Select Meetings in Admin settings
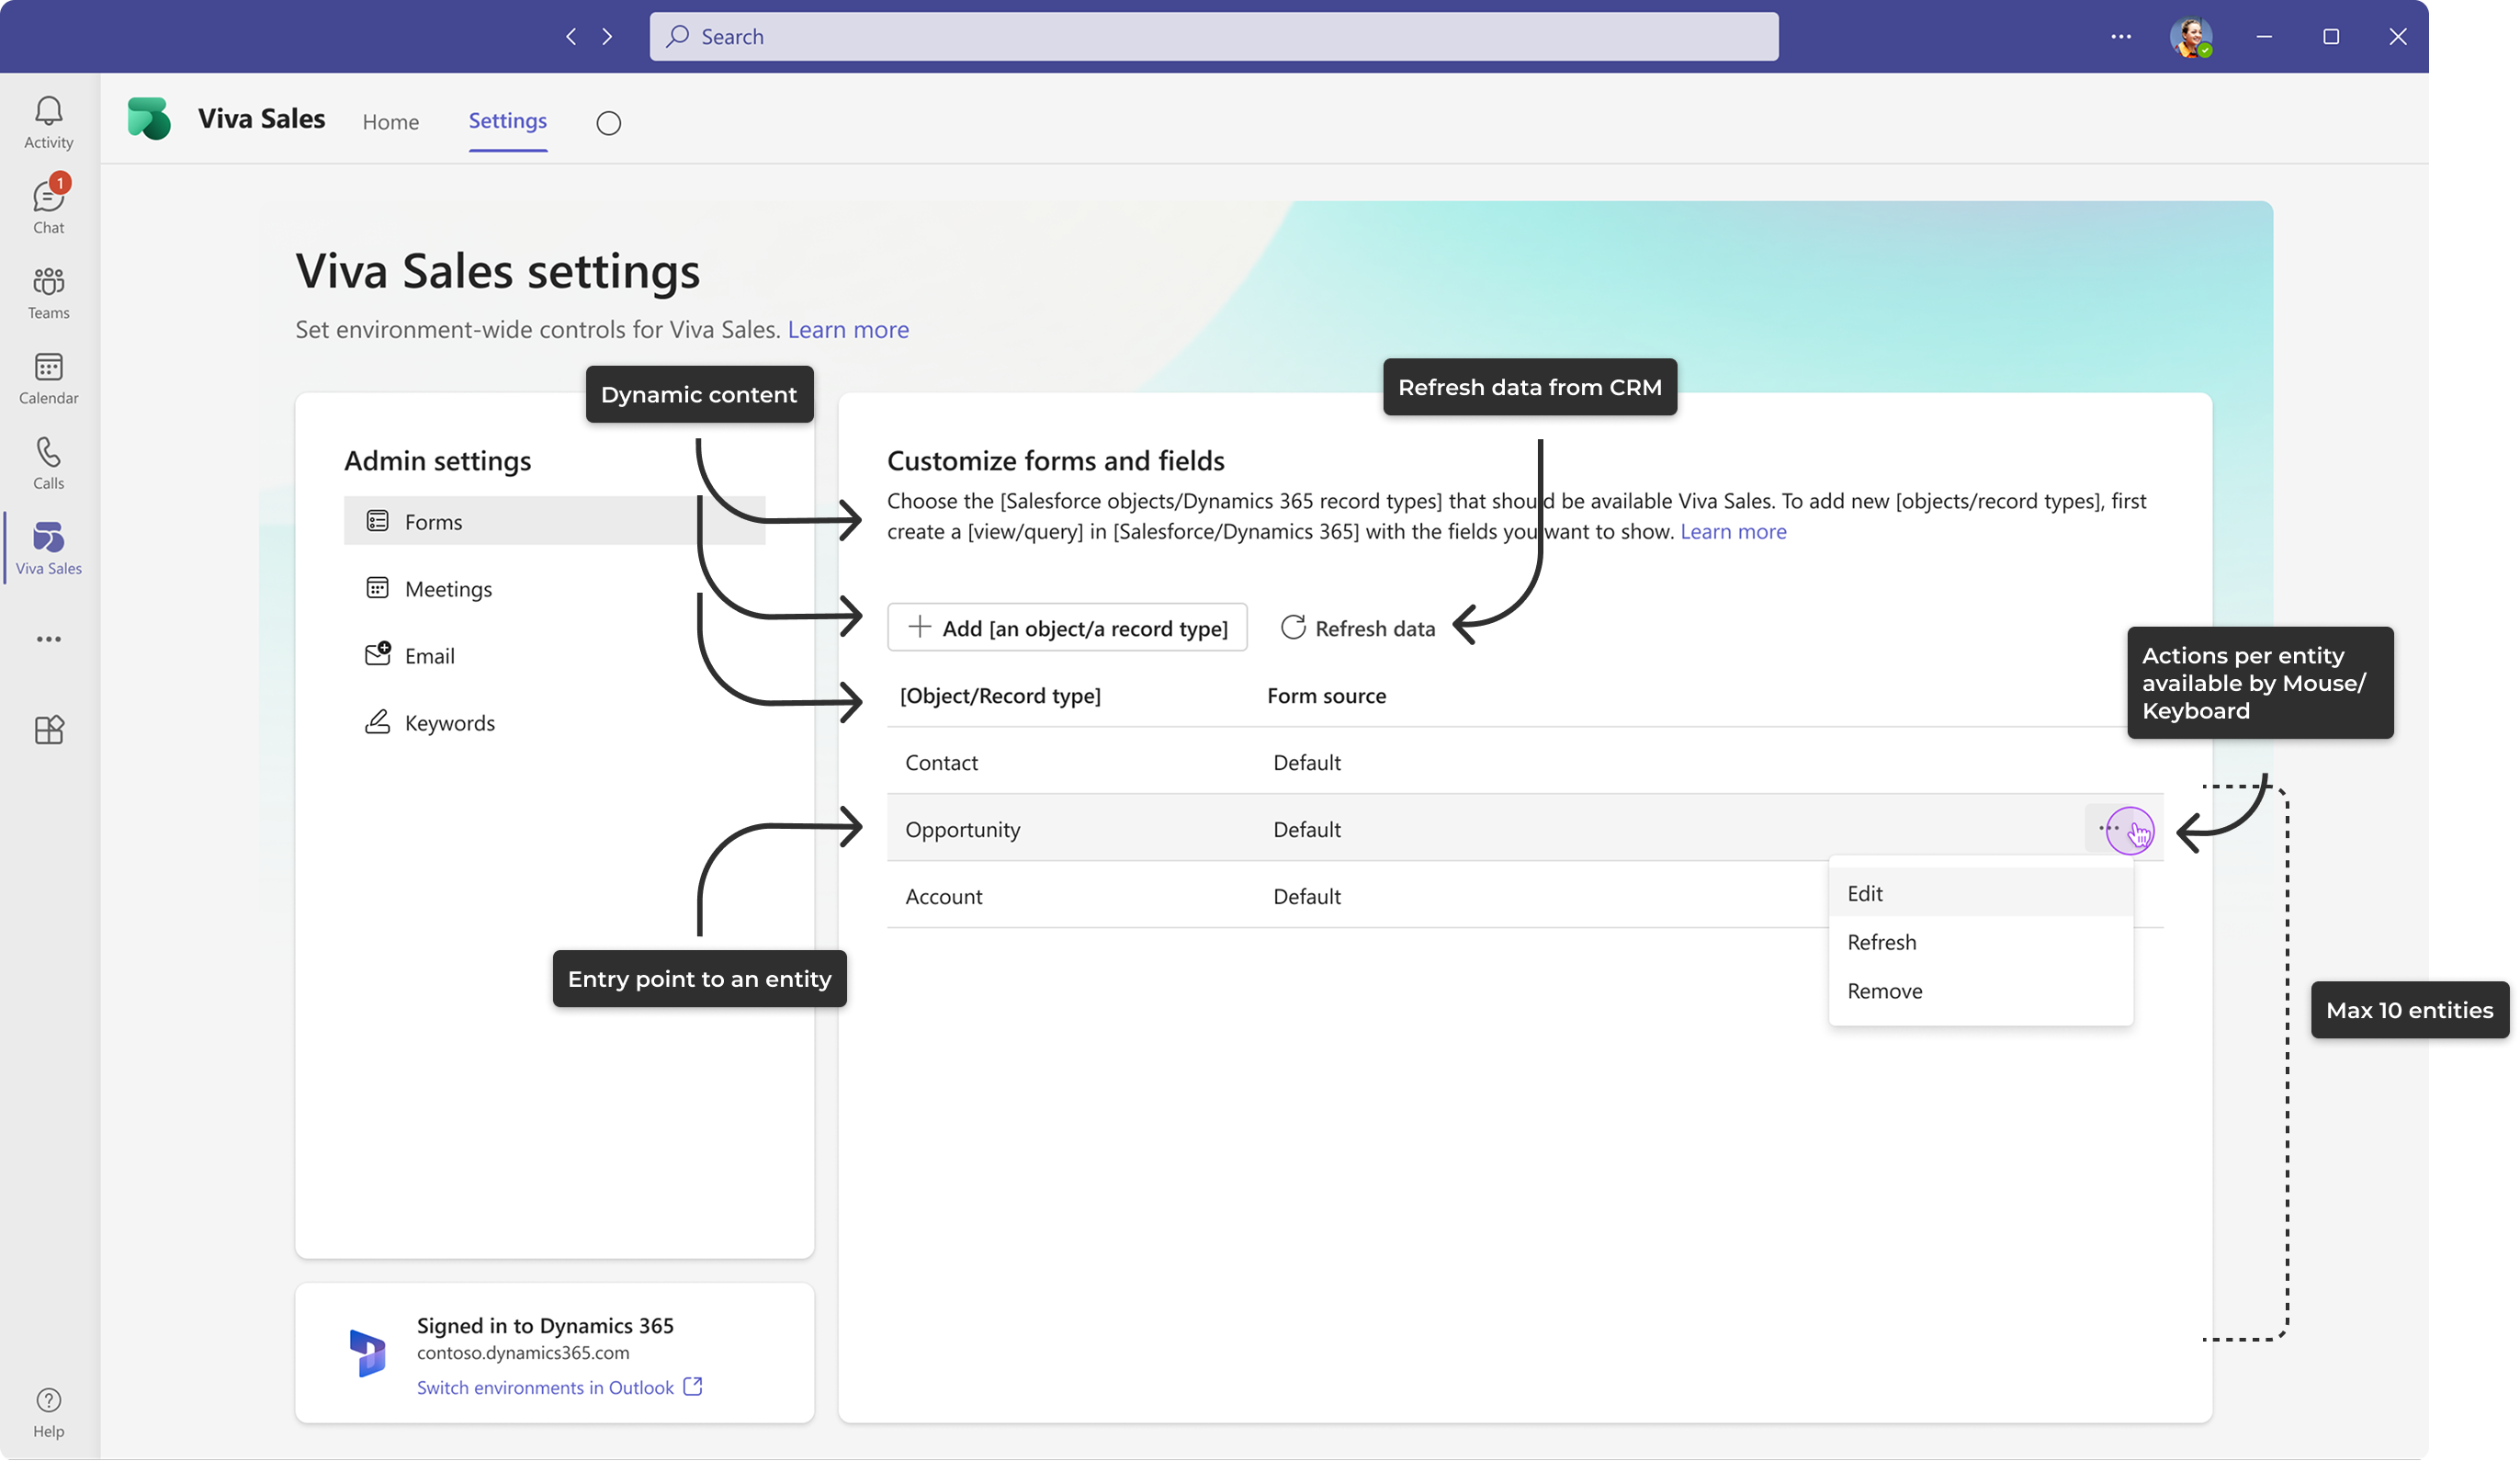The image size is (2520, 1461). (554, 588)
